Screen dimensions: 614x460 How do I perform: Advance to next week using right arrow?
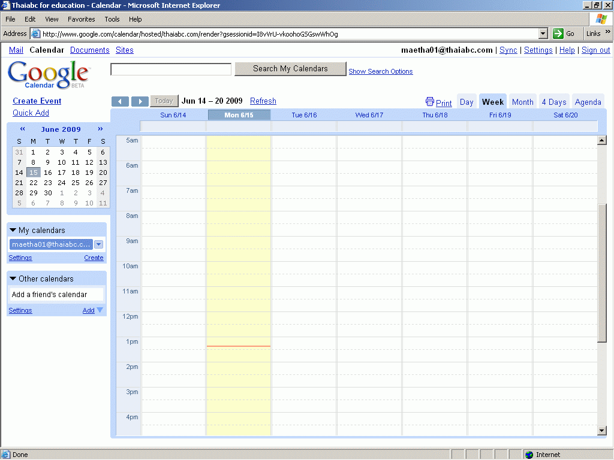tap(140, 101)
